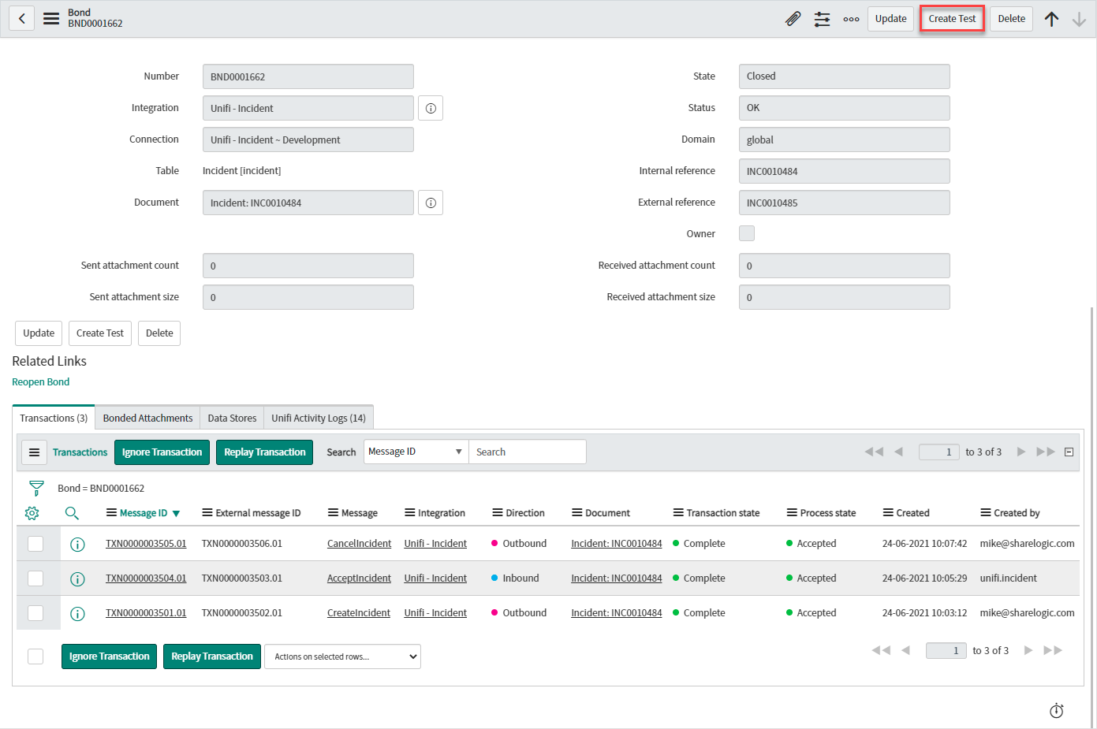Screen dimensions: 1097x729
Task: Click the funnel filter icon above the list
Action: (x=36, y=488)
